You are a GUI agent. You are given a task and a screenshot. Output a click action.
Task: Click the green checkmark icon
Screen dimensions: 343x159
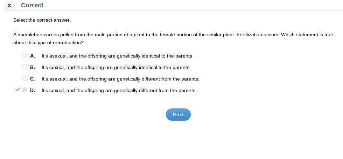point(18,90)
